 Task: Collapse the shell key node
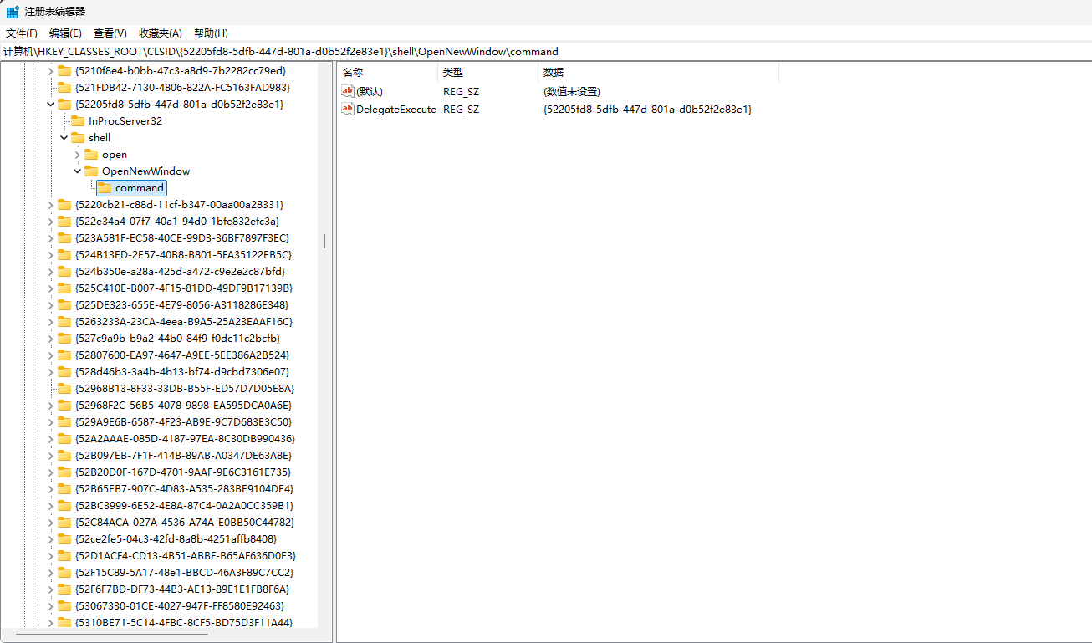click(64, 138)
